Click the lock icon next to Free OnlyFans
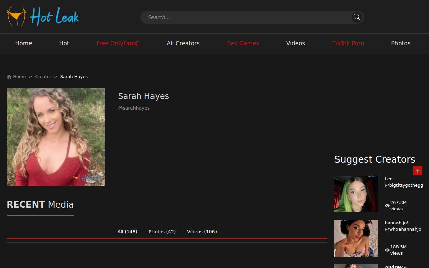429x268 pixels. (138, 43)
